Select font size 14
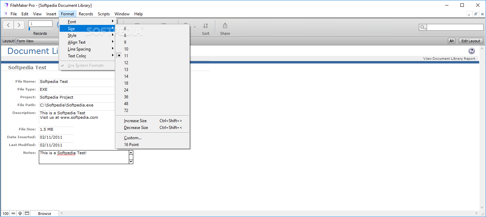This screenshot has height=217, width=486. 152,76
